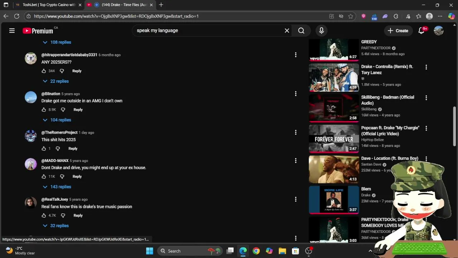Expand the 104 replies thread
Screen dimensions: 458x258
[57, 120]
